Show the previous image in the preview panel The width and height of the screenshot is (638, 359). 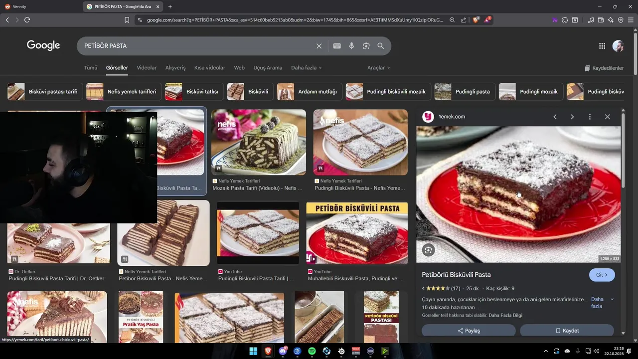pyautogui.click(x=555, y=117)
